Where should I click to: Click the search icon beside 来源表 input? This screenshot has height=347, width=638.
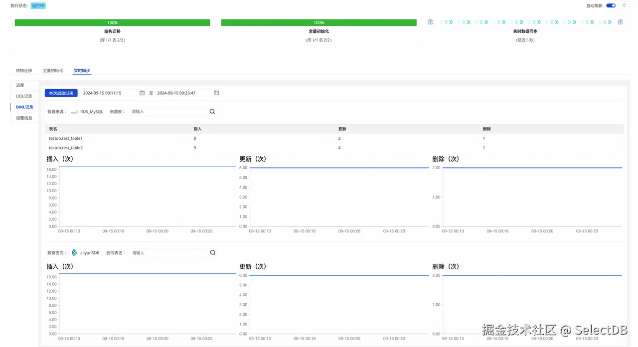pyautogui.click(x=212, y=112)
